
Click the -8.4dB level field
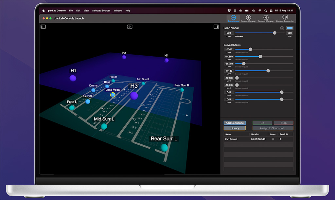coord(229,71)
